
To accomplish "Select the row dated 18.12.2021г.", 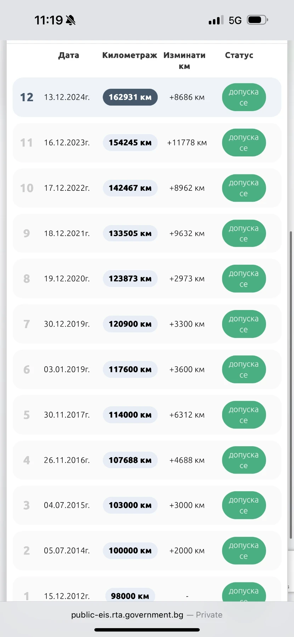I will (x=147, y=233).
